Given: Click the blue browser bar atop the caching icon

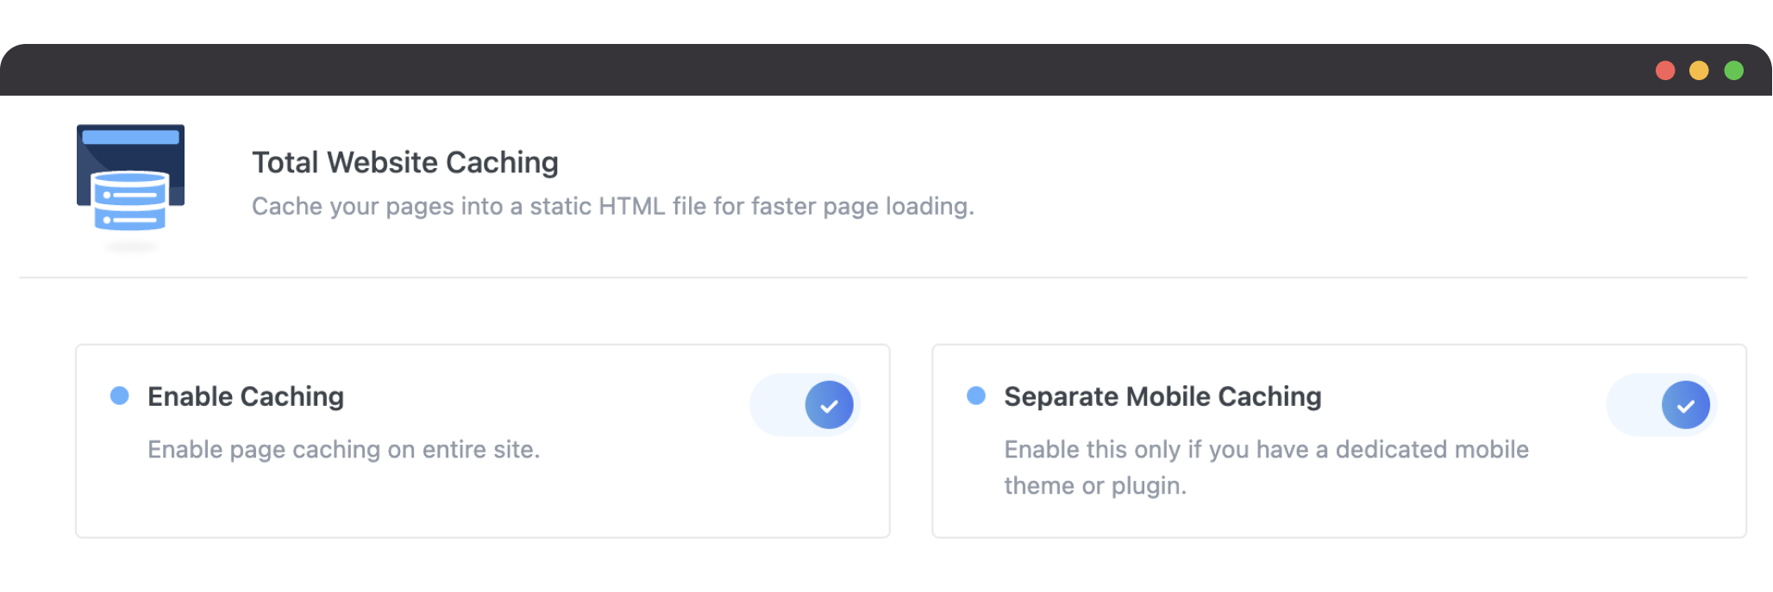Looking at the screenshot, I should coord(130,136).
